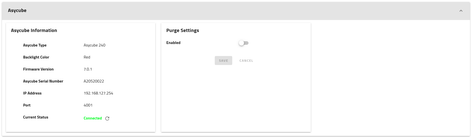Viewport: 472px width, 139px height.
Task: Click the serial number A20520022
Action: 94,81
